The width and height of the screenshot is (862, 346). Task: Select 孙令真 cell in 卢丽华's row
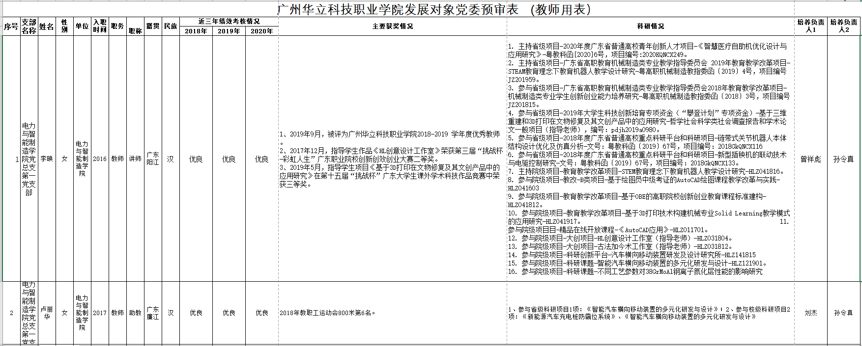tap(844, 313)
